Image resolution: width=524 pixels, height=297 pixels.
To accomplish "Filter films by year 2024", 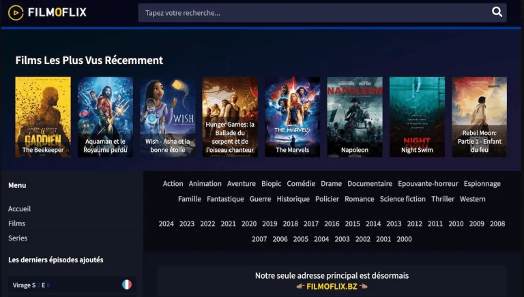I will tap(166, 224).
